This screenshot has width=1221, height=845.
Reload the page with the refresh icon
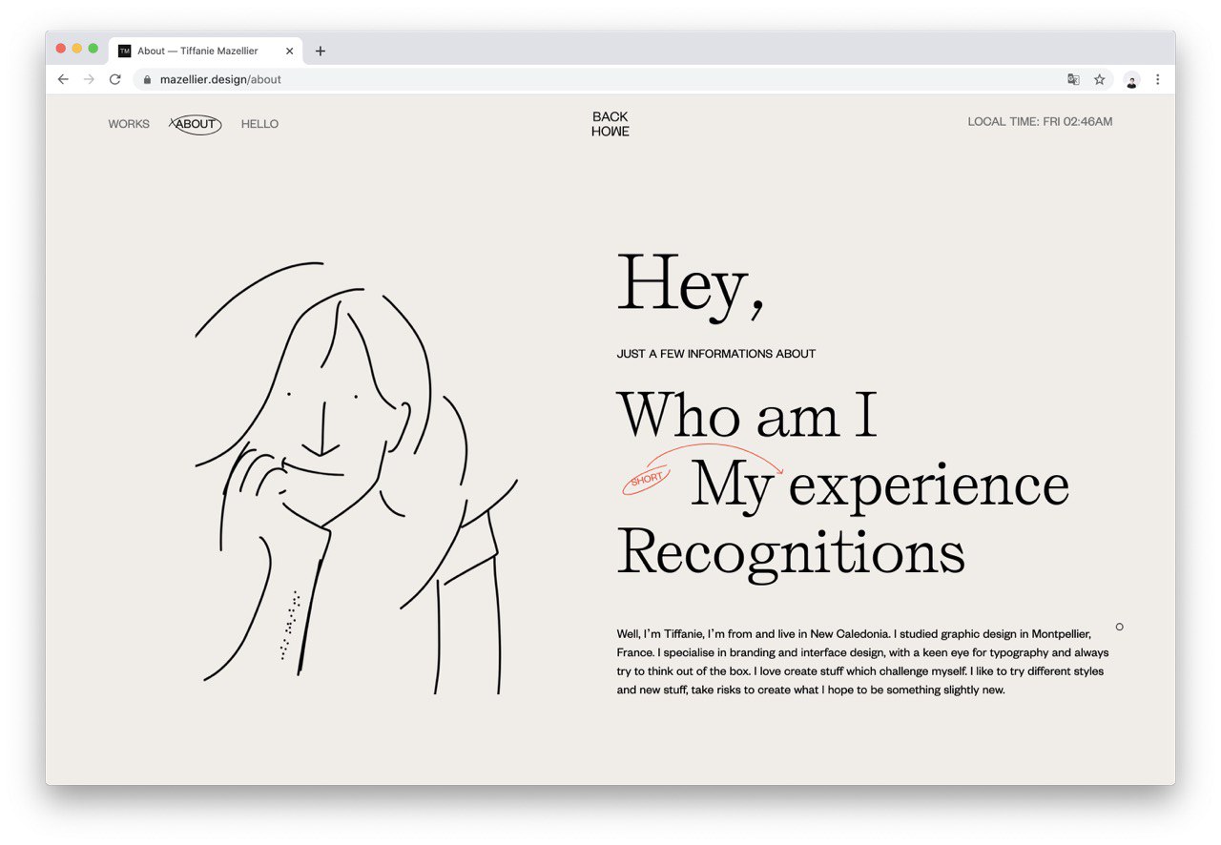tap(115, 79)
